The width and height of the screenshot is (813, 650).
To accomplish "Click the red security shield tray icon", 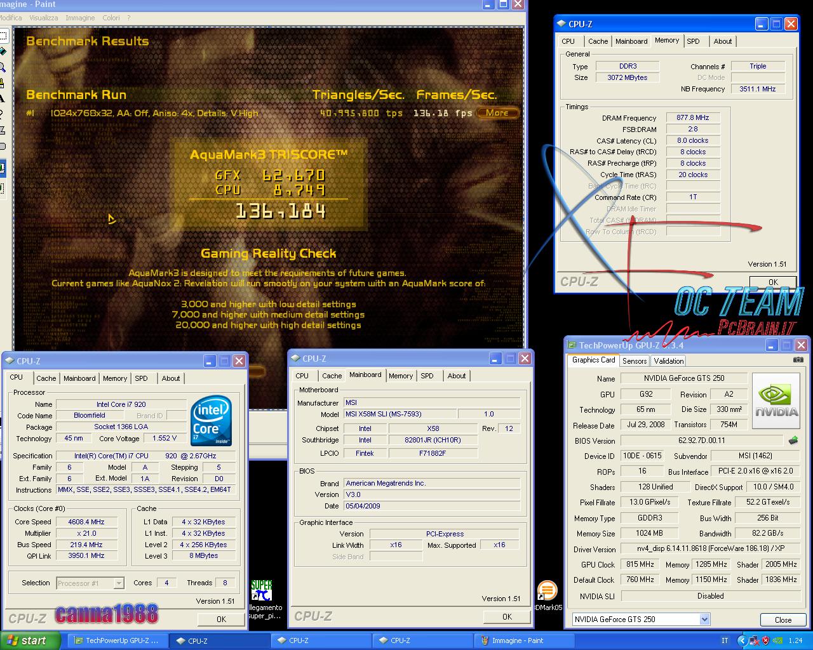I will 765,640.
